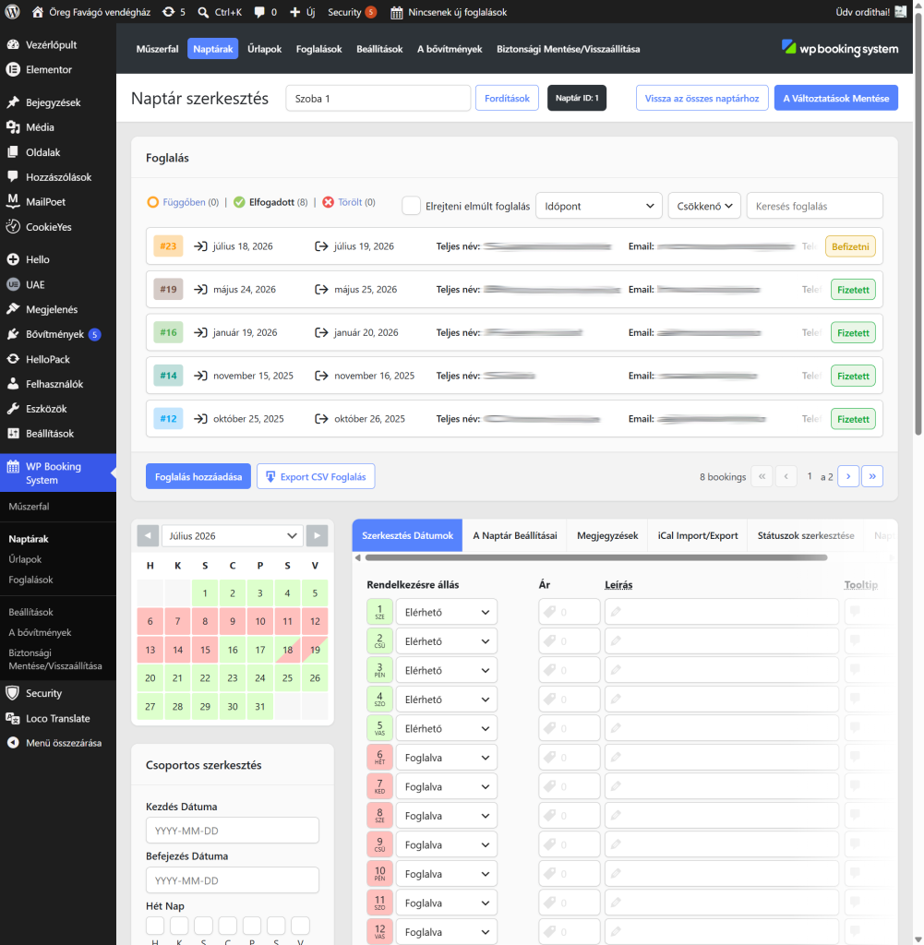Go to previous calendar month arrow
924x945 pixels.
(148, 536)
